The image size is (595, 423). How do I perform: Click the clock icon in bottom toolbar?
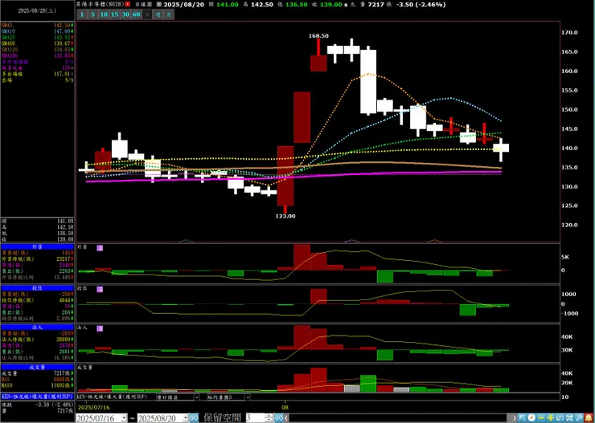pyautogui.click(x=531, y=418)
